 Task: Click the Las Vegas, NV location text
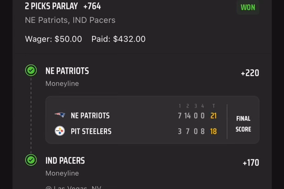pyautogui.click(x=73, y=187)
